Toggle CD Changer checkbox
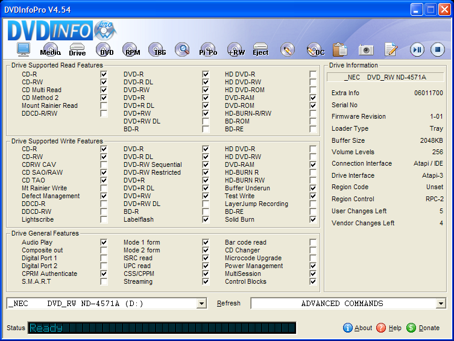Viewport: 454px width, 341px height. tap(313, 250)
